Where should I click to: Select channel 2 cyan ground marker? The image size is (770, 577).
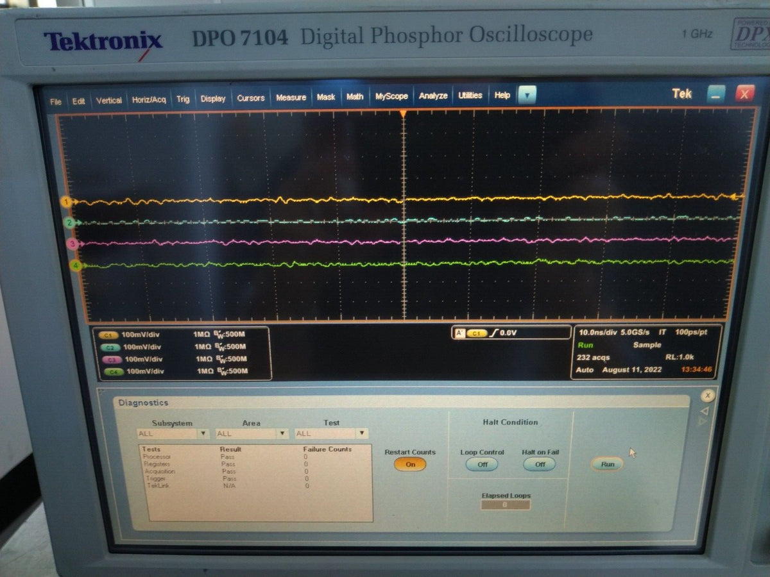69,222
